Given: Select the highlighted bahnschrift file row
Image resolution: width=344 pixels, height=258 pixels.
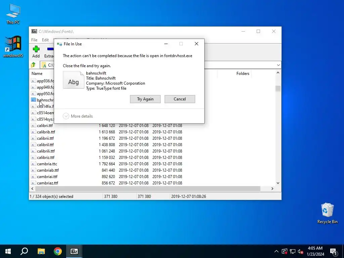Looking at the screenshot, I should 42,100.
